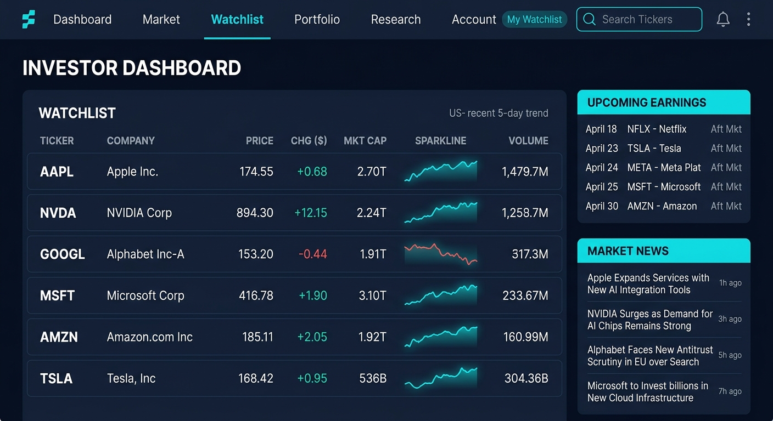Open the April 25 MSFT - Microsoft earnings

(664, 187)
